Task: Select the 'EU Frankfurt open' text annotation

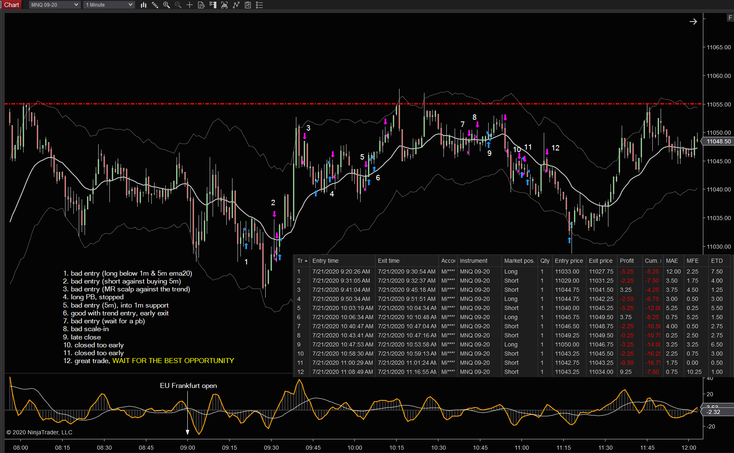Action: tap(188, 385)
